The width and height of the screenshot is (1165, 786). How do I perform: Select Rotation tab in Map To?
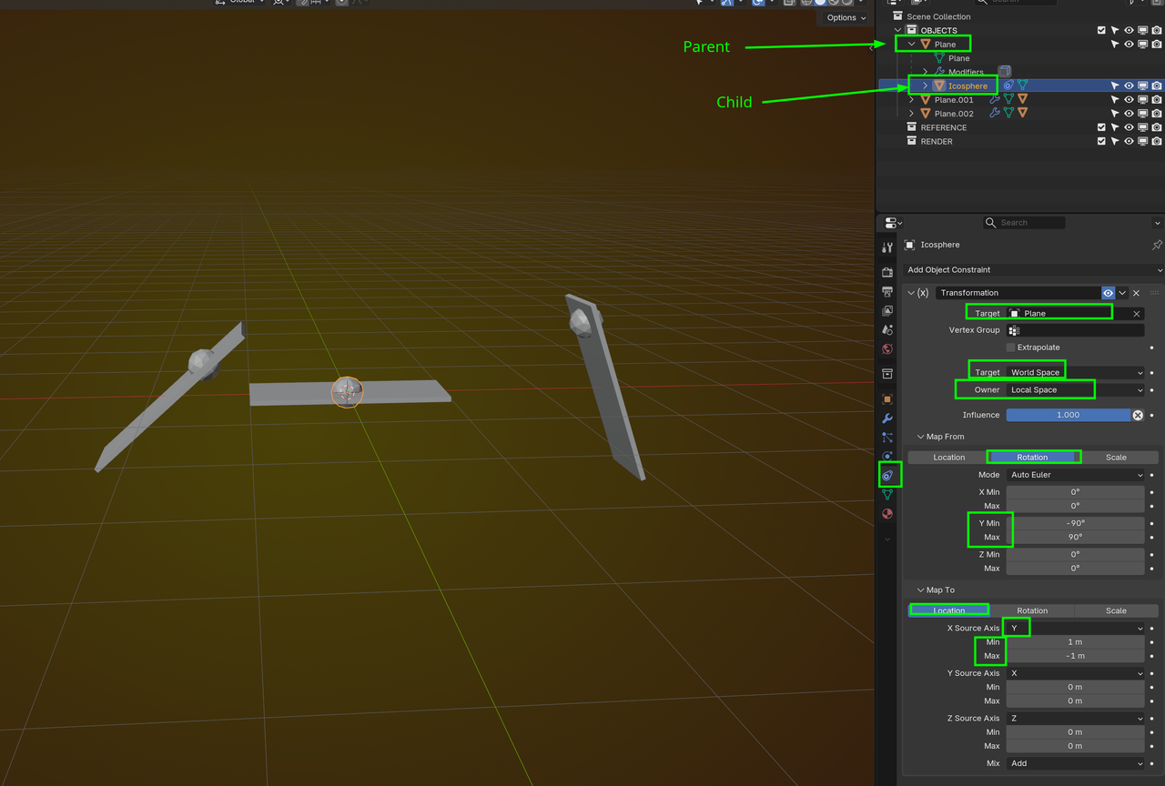point(1032,610)
